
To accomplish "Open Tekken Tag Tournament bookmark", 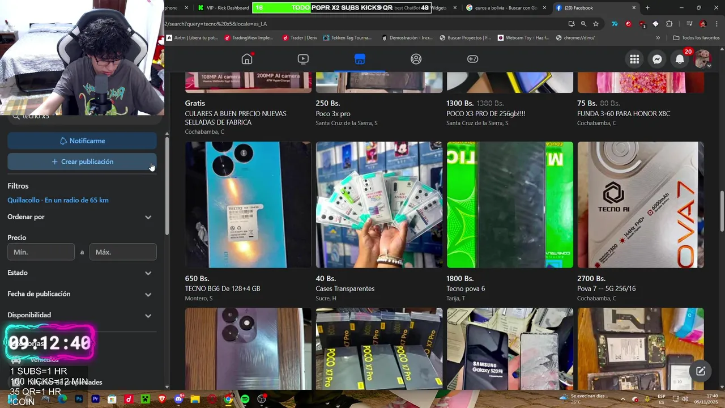I will [348, 38].
